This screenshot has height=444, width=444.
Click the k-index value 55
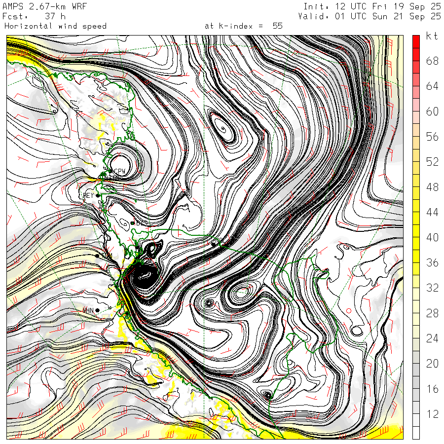[x=277, y=26]
